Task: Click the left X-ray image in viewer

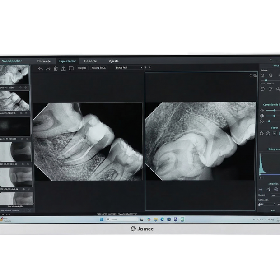Action: (88, 141)
